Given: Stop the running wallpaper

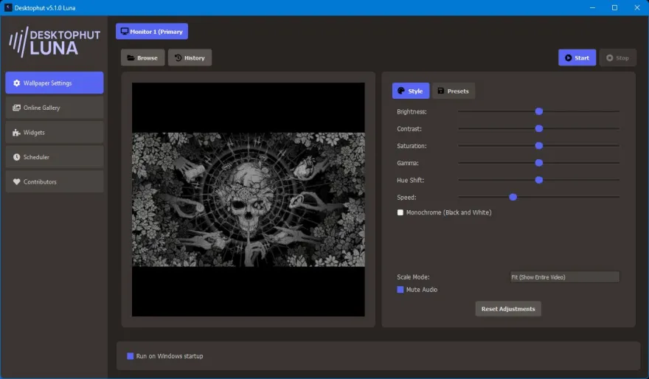Looking at the screenshot, I should (x=617, y=58).
